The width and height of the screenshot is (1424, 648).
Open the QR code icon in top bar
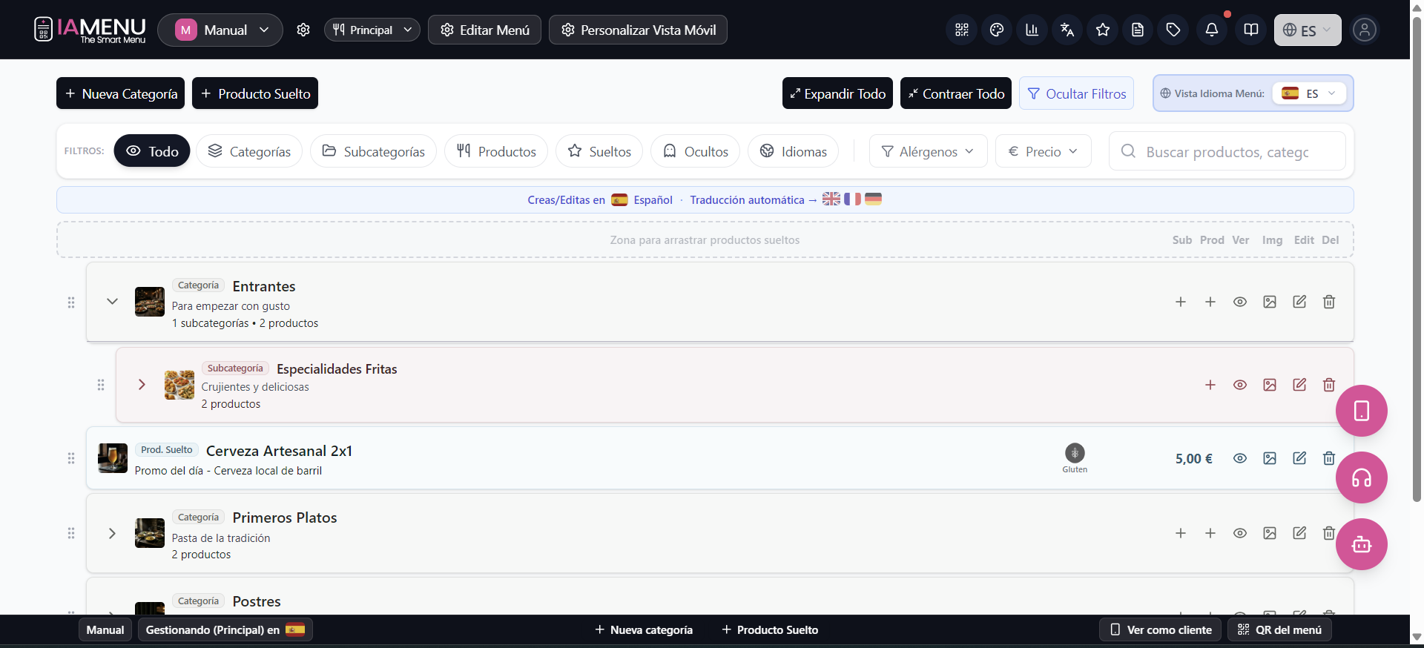coord(961,30)
